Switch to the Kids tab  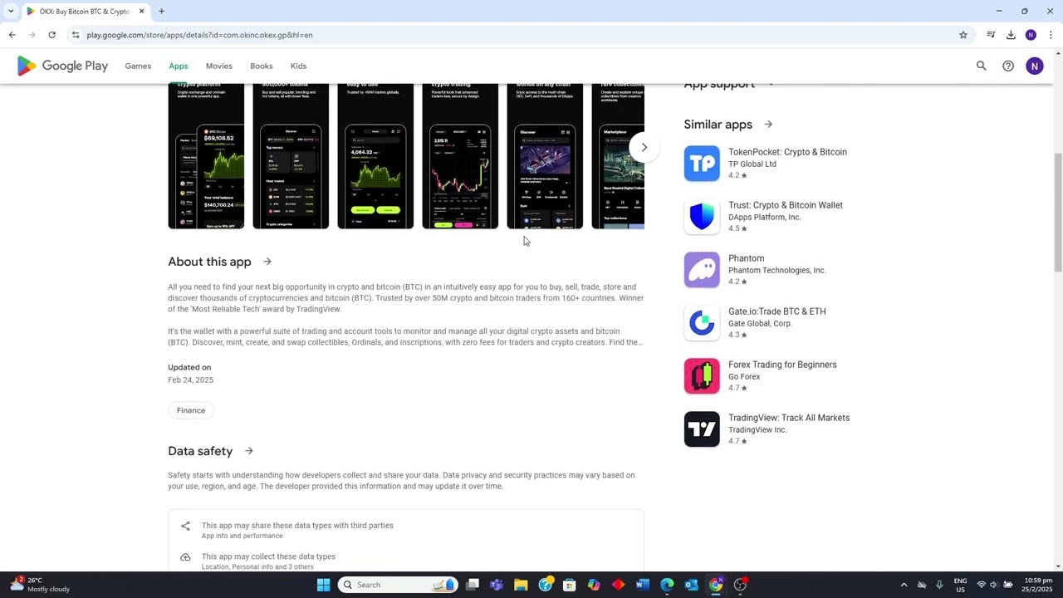(x=298, y=66)
